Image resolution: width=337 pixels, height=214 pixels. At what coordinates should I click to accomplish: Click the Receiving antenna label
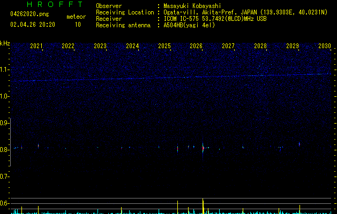point(123,25)
